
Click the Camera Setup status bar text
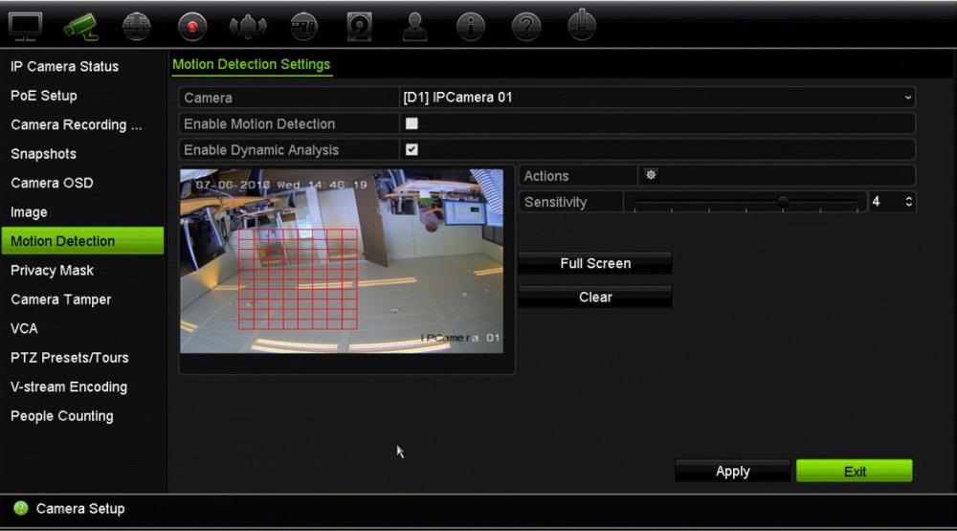pos(80,508)
